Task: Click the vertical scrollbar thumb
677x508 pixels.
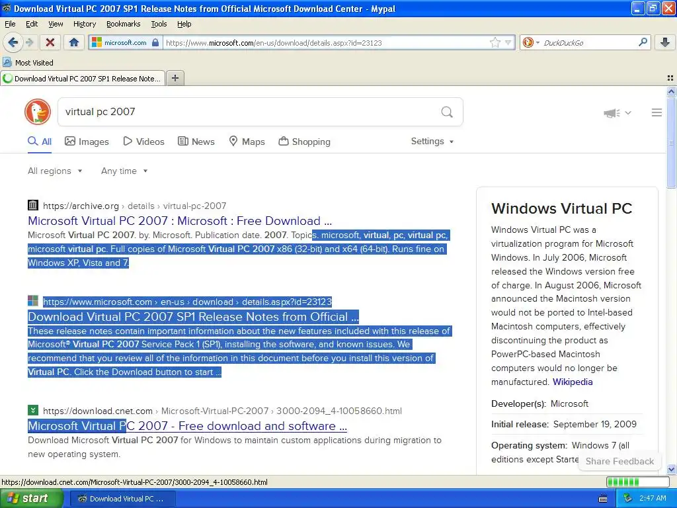Action: coord(671,143)
